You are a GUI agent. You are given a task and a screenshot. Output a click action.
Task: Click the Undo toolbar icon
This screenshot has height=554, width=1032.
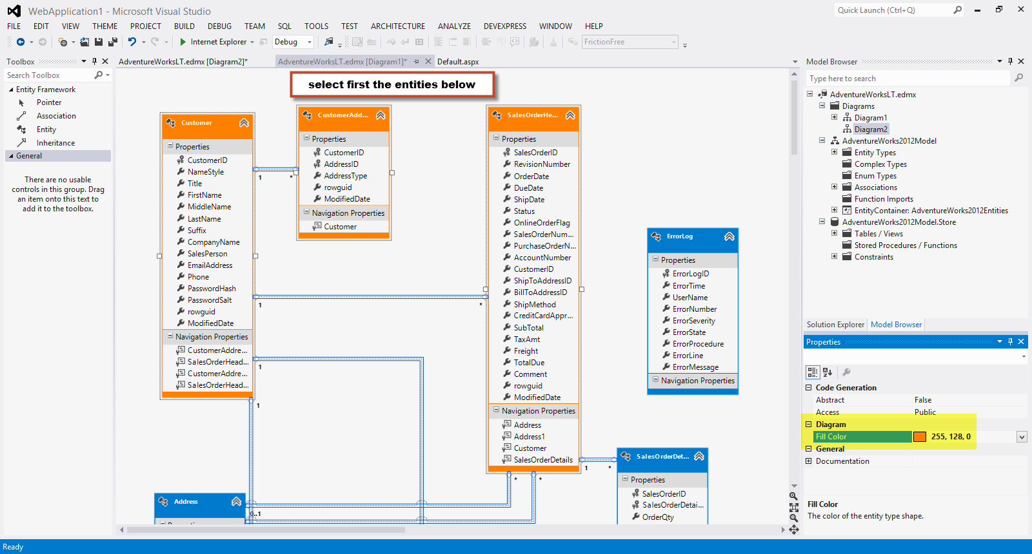coord(132,42)
